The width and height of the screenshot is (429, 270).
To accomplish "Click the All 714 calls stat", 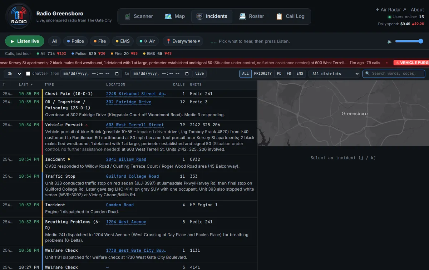I will (51, 54).
